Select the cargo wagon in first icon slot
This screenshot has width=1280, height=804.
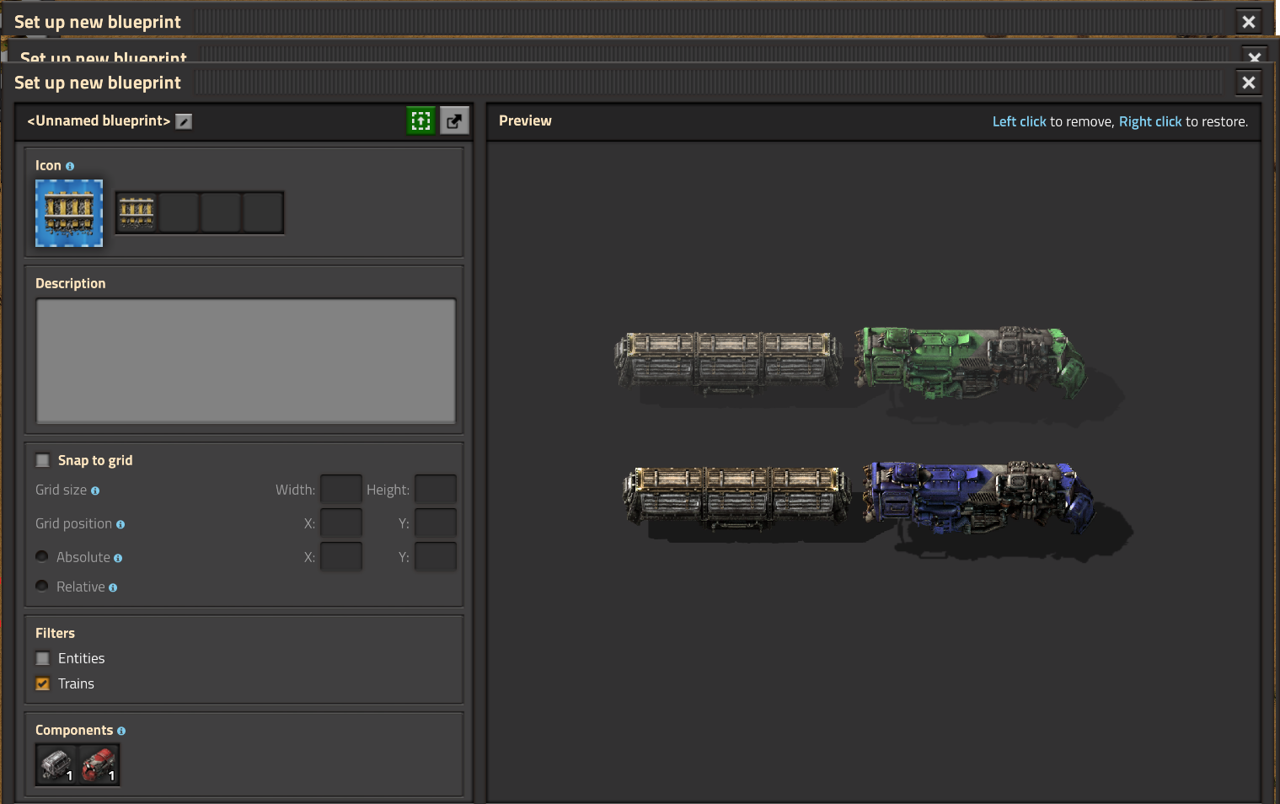click(x=137, y=212)
